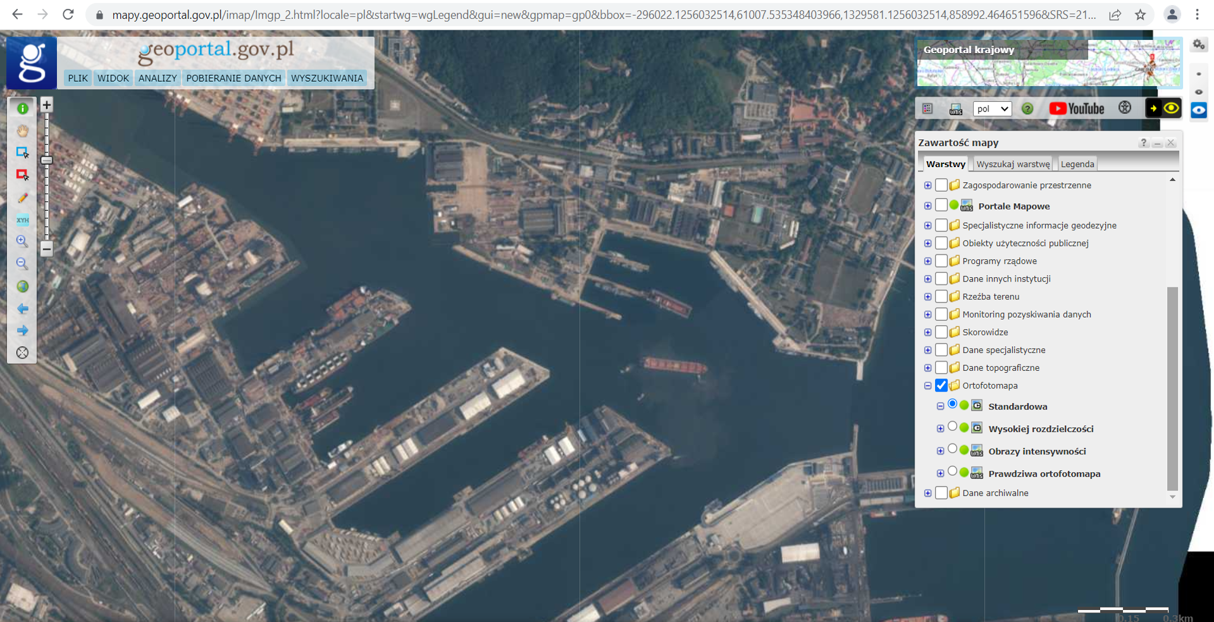Click the POBIERANIE DANYCH menu button
This screenshot has height=622, width=1214.
233,78
